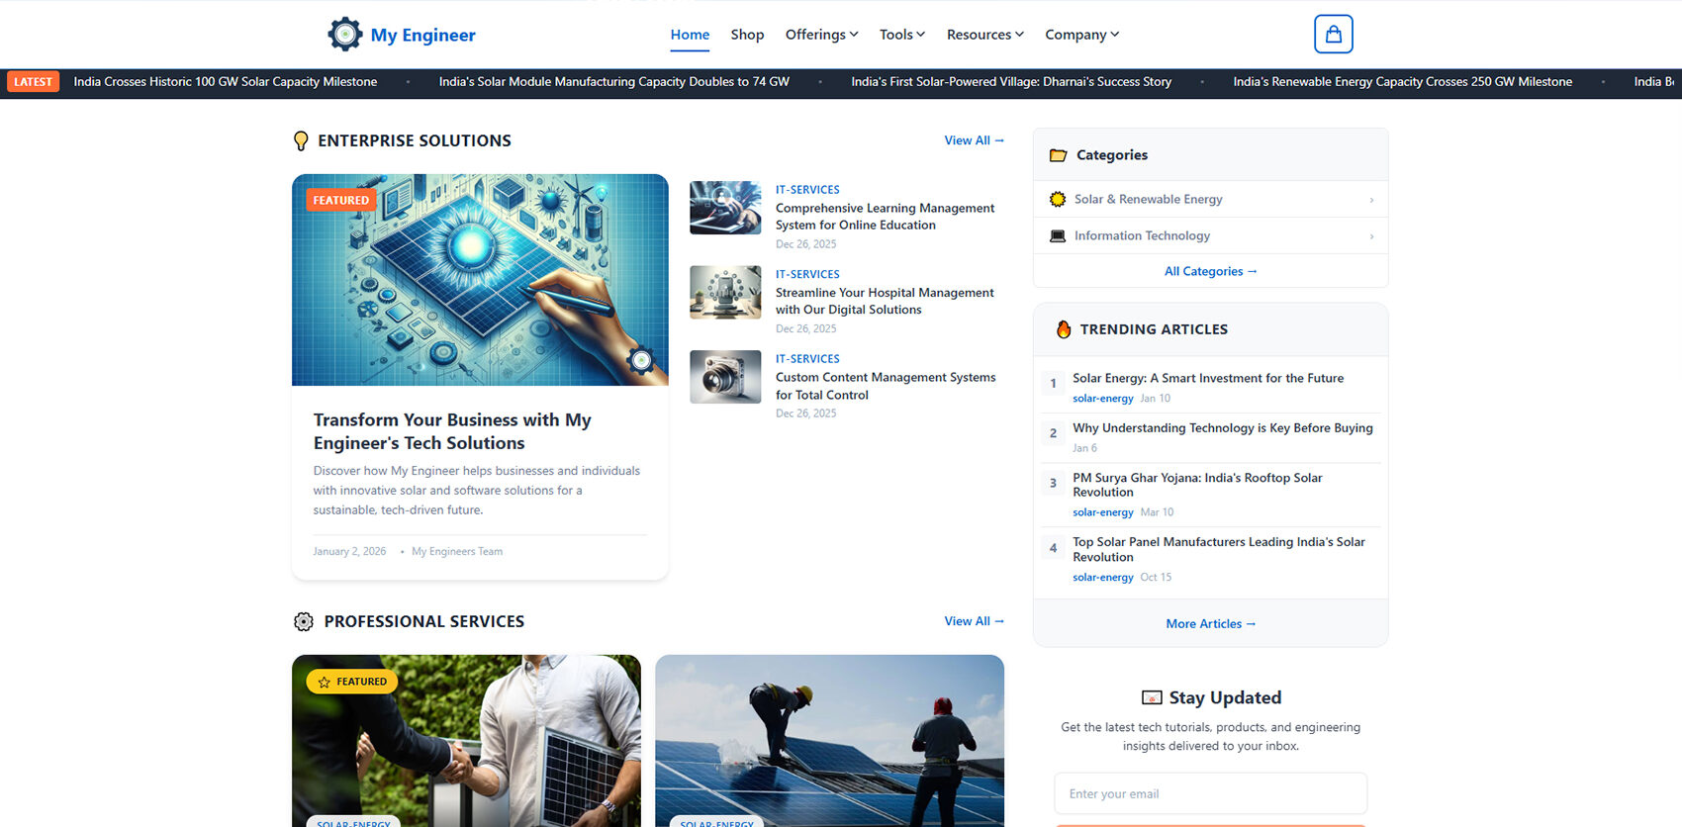This screenshot has height=827, width=1682.
Task: Open the More Articles link
Action: (x=1210, y=624)
